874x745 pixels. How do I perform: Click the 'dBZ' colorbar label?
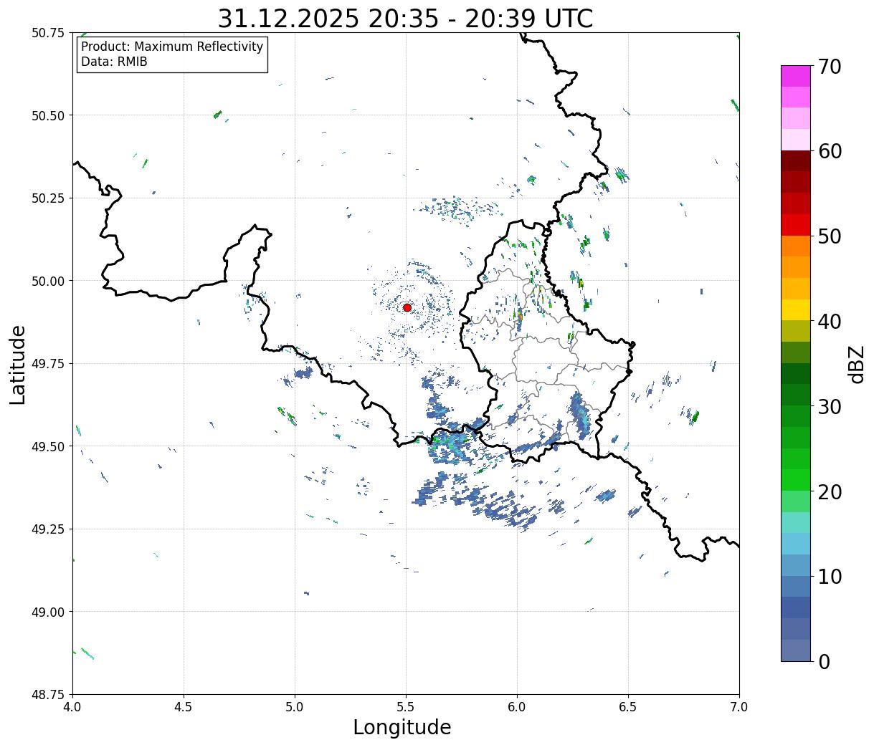coord(856,364)
